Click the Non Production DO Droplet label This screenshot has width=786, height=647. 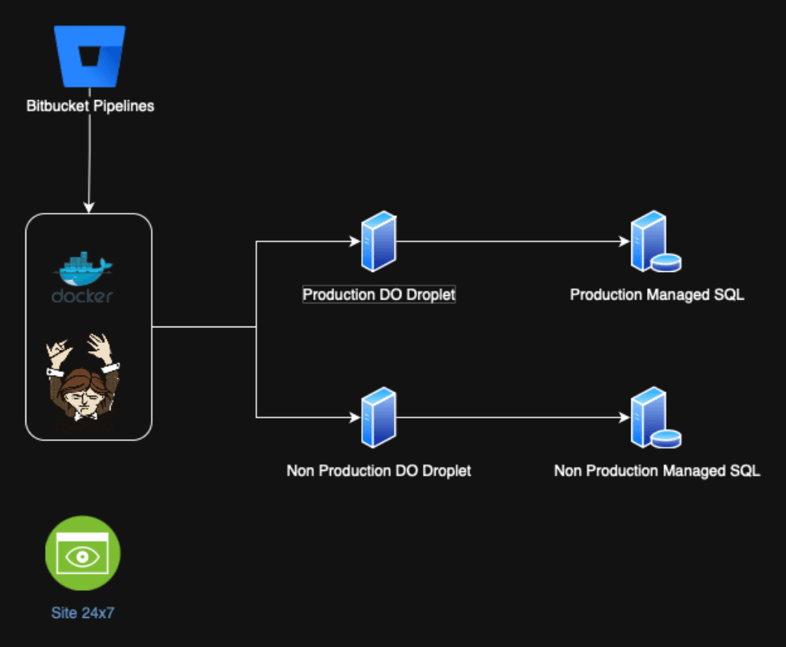379,471
